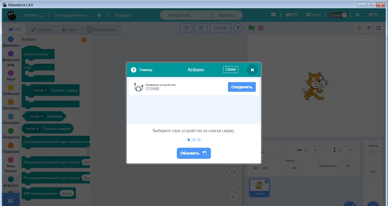Enter fullscreen stage mode
This screenshot has height=206, width=388.
click(x=378, y=28)
